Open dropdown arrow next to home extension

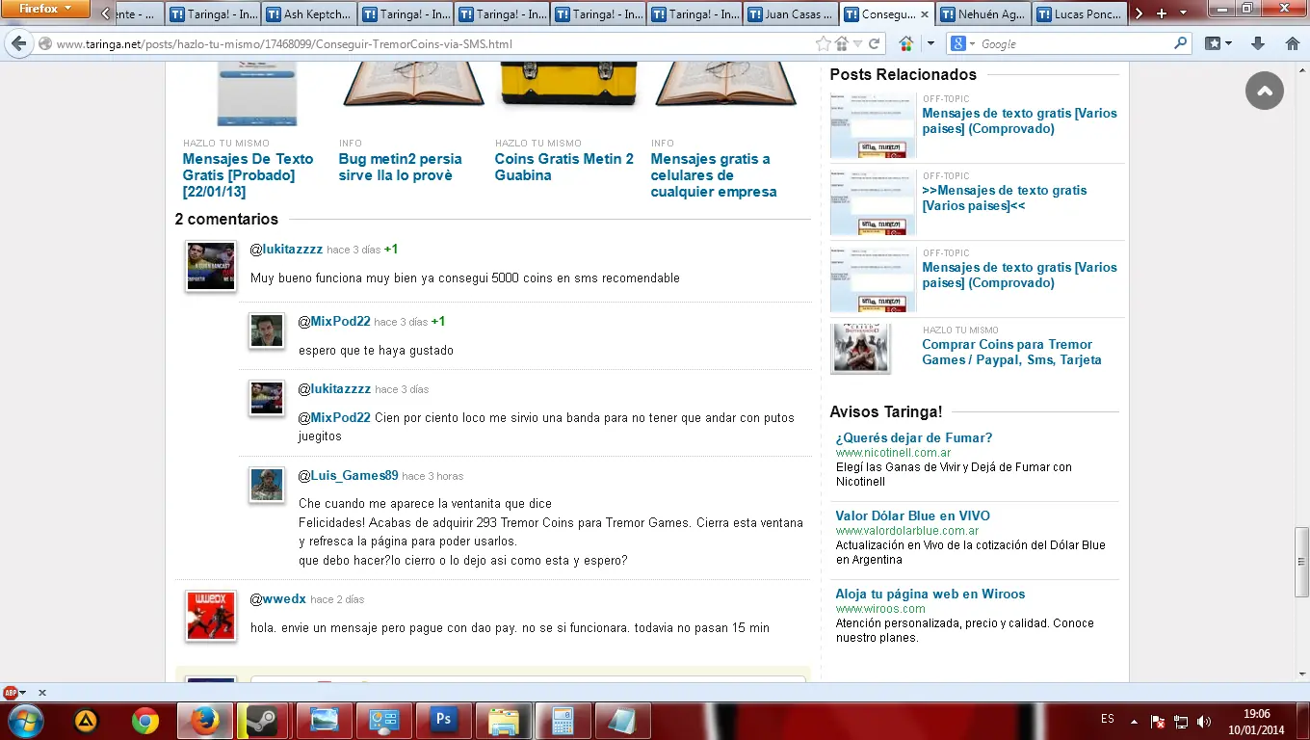pyautogui.click(x=930, y=43)
